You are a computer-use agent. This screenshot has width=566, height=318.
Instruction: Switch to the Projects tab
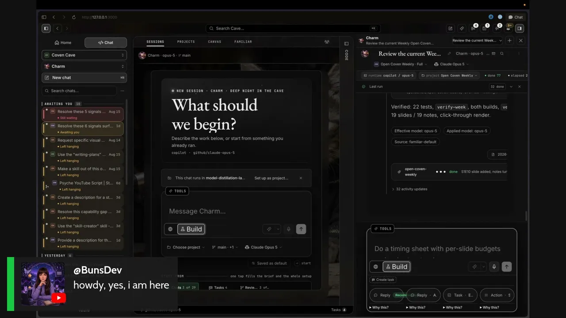[x=186, y=42]
